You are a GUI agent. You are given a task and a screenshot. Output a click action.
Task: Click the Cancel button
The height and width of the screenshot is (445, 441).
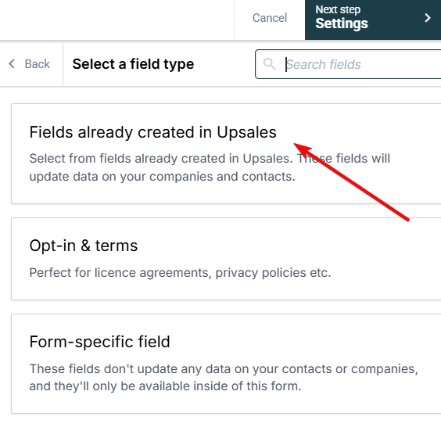tap(270, 18)
